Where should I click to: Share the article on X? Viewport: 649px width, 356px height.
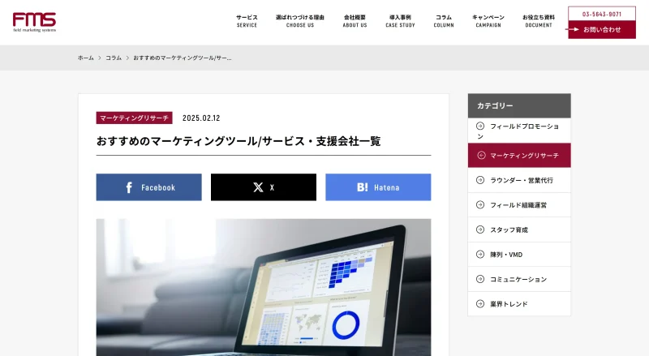click(x=264, y=187)
